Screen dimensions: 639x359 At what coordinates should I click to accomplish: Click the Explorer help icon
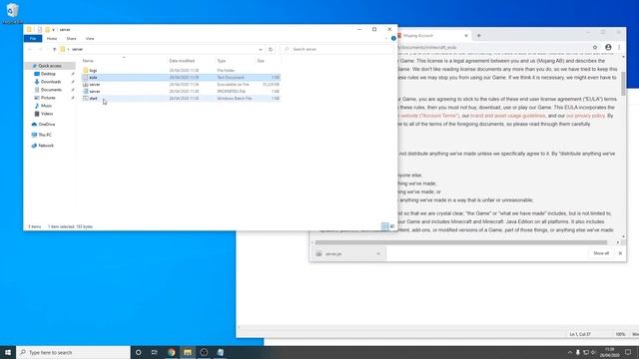click(393, 38)
